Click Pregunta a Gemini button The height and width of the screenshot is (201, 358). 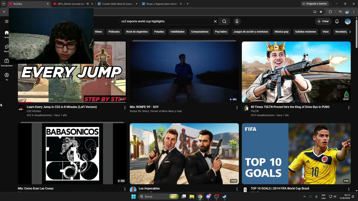pos(314,4)
